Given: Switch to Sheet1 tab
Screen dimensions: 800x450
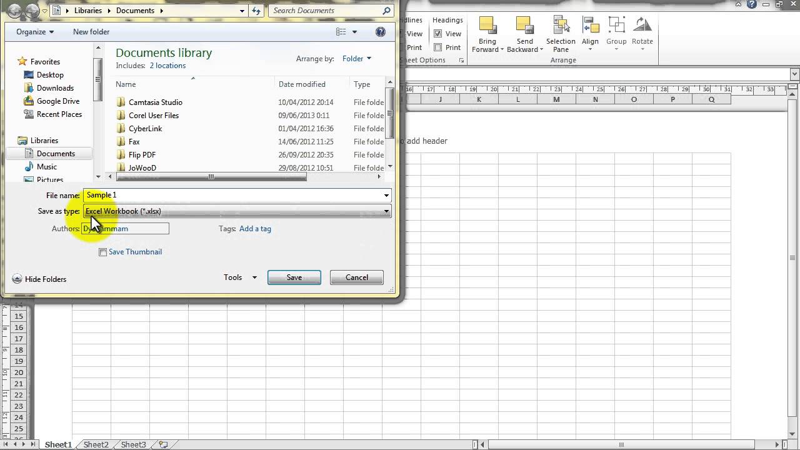Looking at the screenshot, I should 58,444.
